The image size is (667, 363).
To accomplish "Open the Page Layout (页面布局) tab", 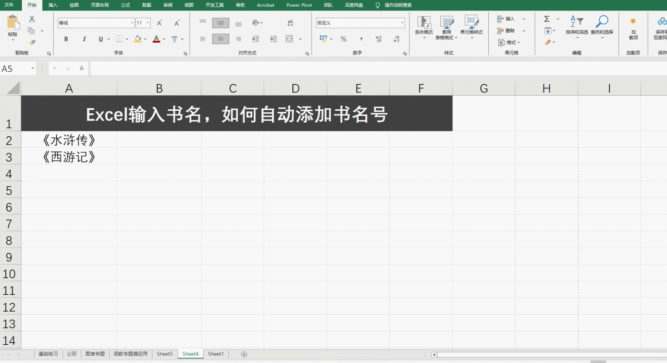I will pos(100,5).
